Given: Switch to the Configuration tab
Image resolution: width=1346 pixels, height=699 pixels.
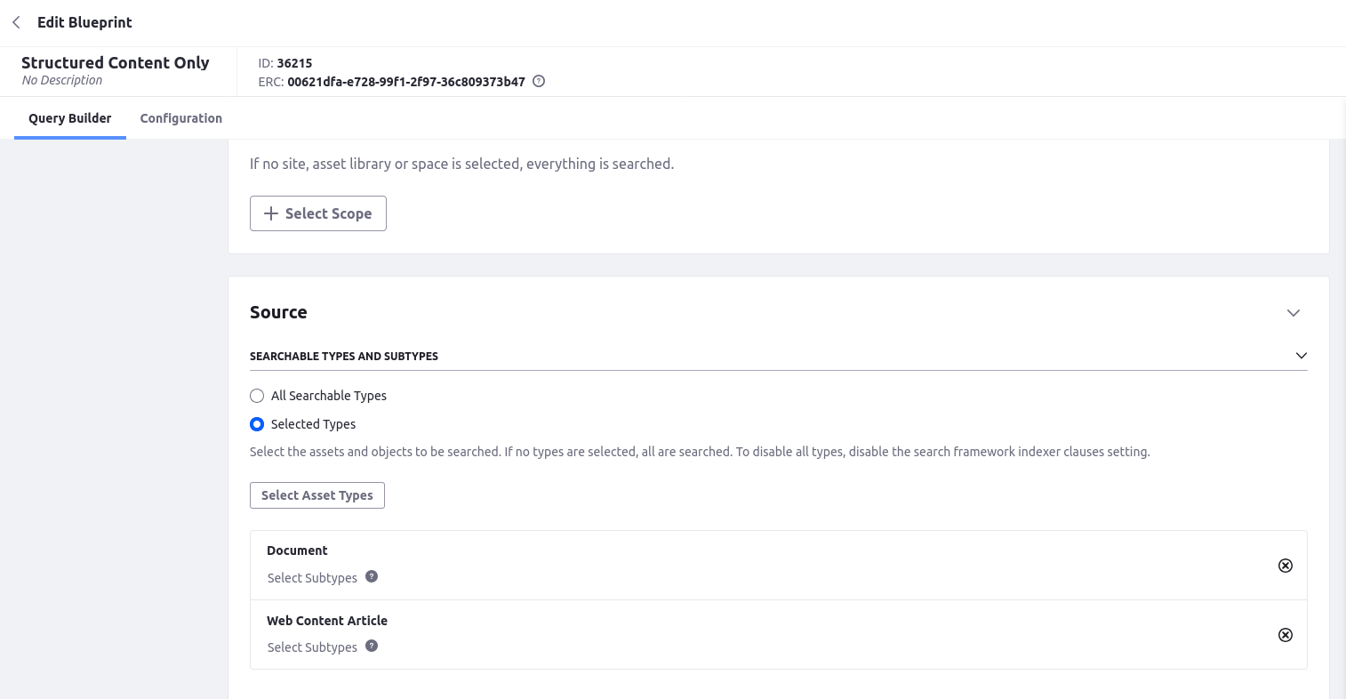Looking at the screenshot, I should pos(180,118).
